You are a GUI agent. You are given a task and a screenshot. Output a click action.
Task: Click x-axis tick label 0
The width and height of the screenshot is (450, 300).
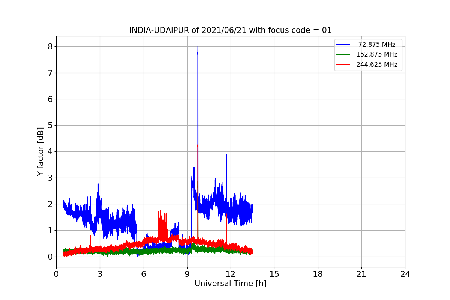[56, 274]
